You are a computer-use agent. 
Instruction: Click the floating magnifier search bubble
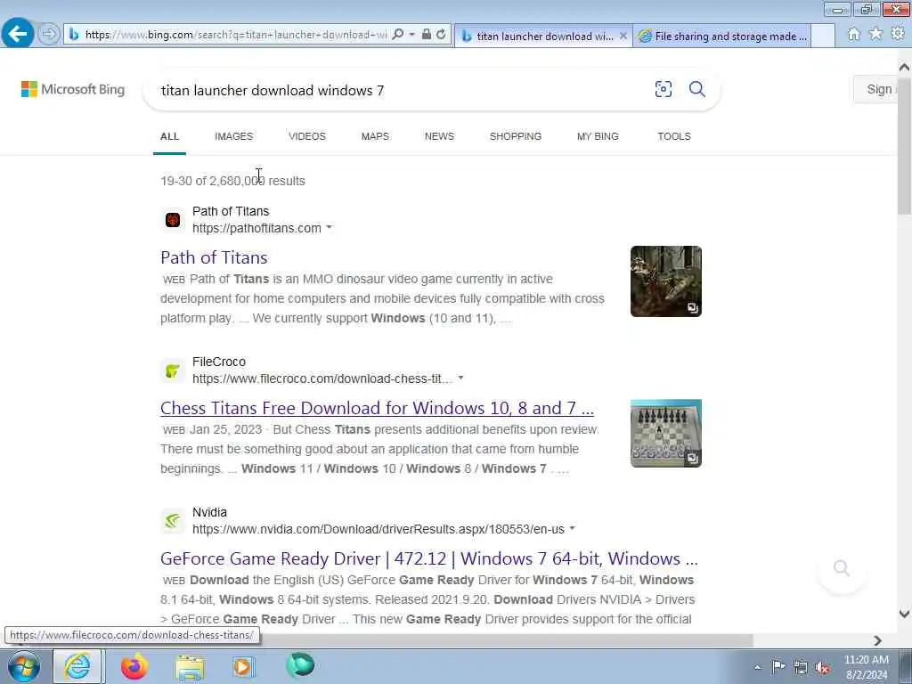842,568
